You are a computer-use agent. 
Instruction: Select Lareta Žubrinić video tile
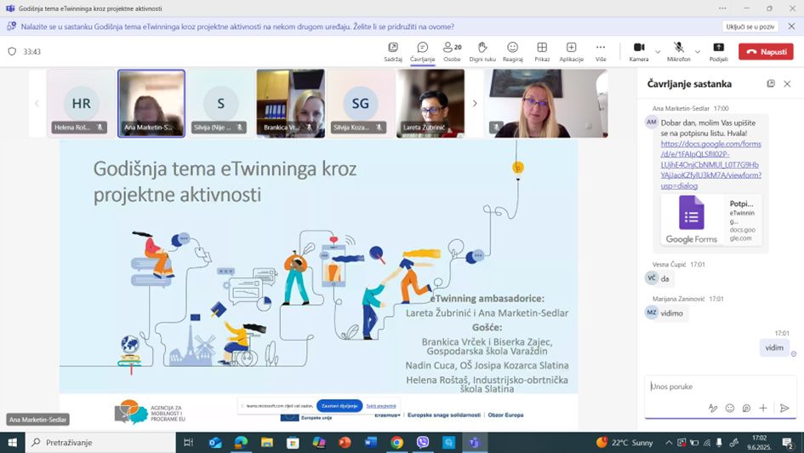click(x=431, y=103)
